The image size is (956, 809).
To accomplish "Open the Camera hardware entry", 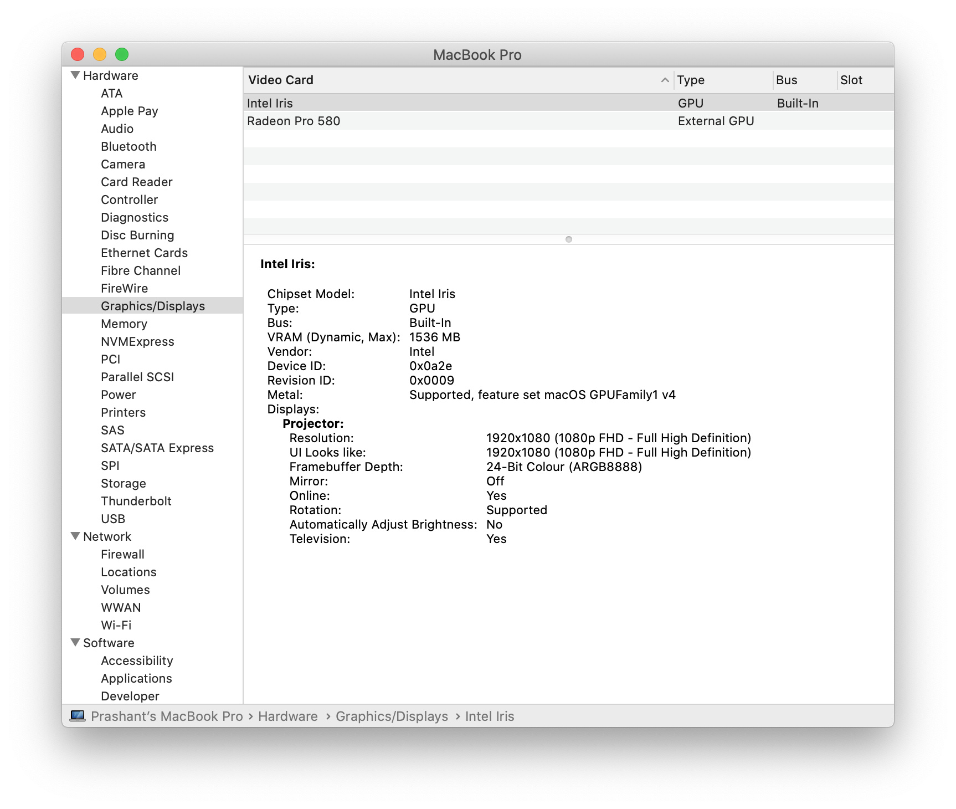I will (x=123, y=164).
